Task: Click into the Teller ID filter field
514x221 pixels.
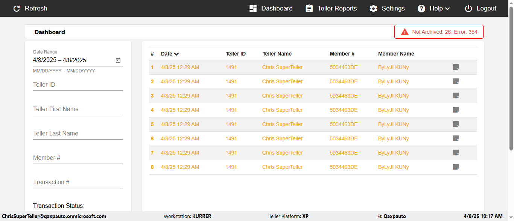Action: coord(78,85)
